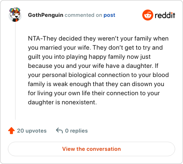Open the GothPenguin username link
This screenshot has height=164, width=183.
46,15
